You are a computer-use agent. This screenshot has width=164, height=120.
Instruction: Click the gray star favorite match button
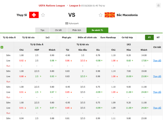click(x=158, y=5)
